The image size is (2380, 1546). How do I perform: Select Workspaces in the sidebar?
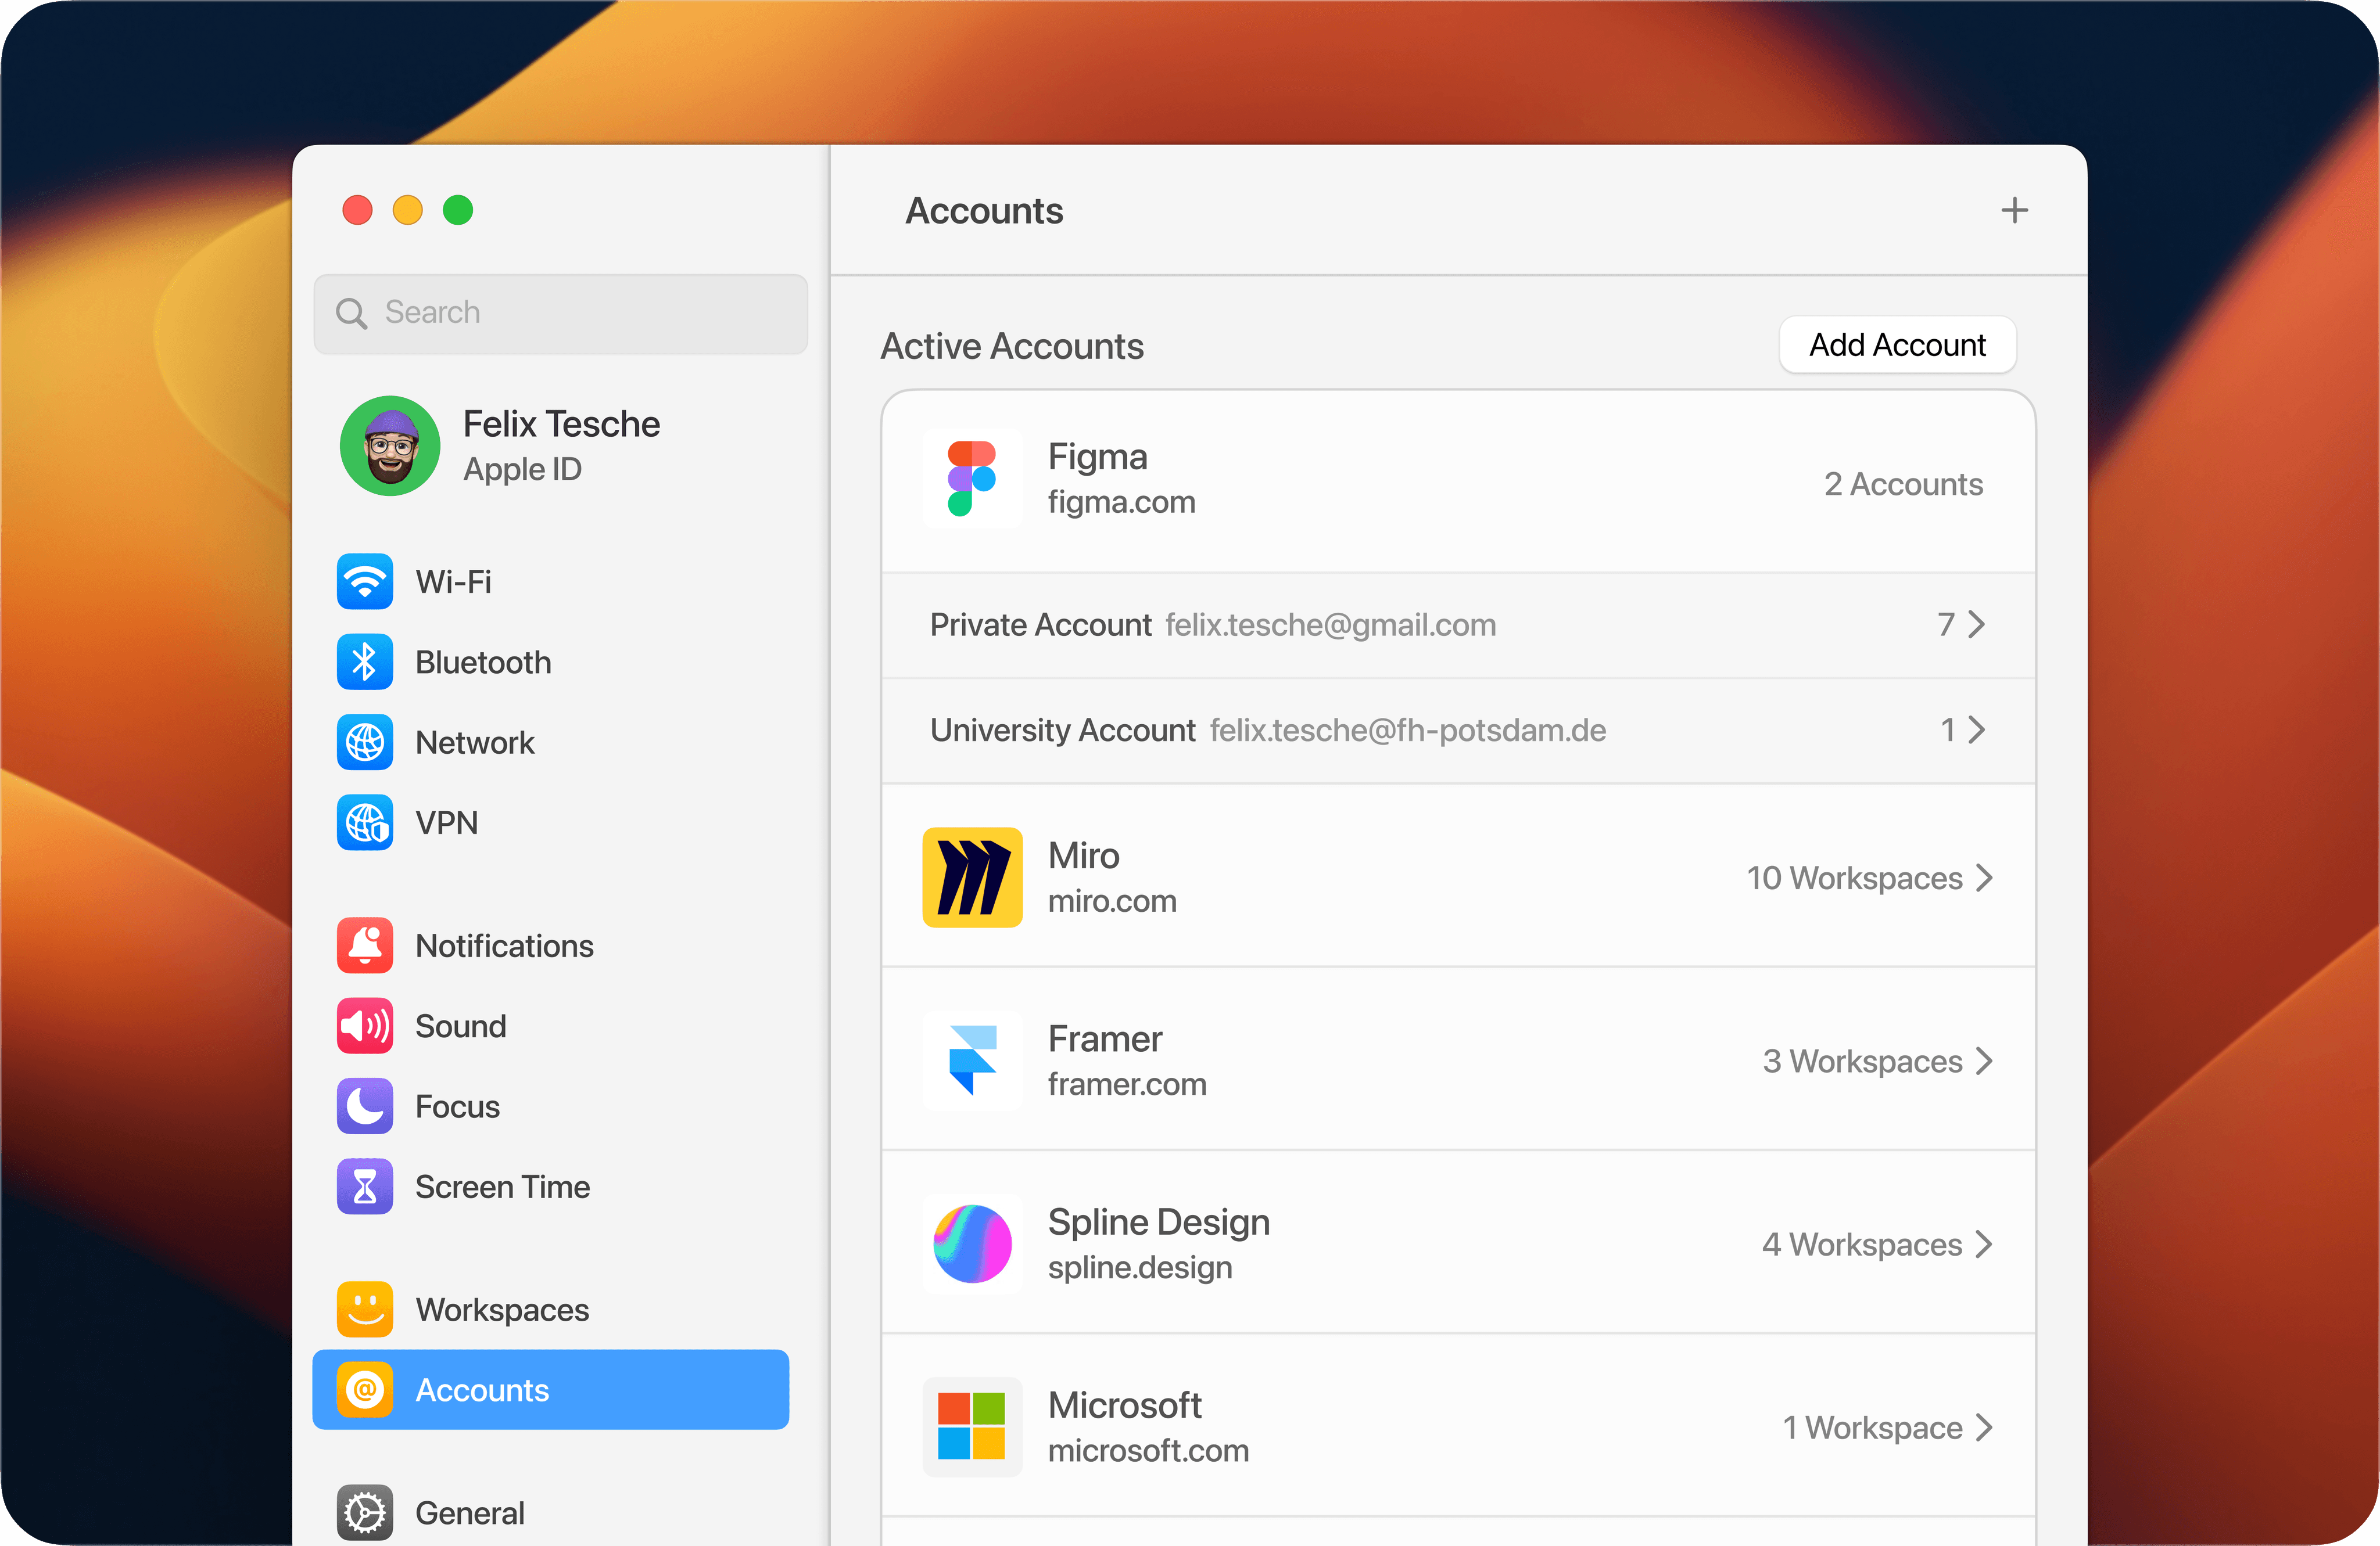[x=501, y=1309]
